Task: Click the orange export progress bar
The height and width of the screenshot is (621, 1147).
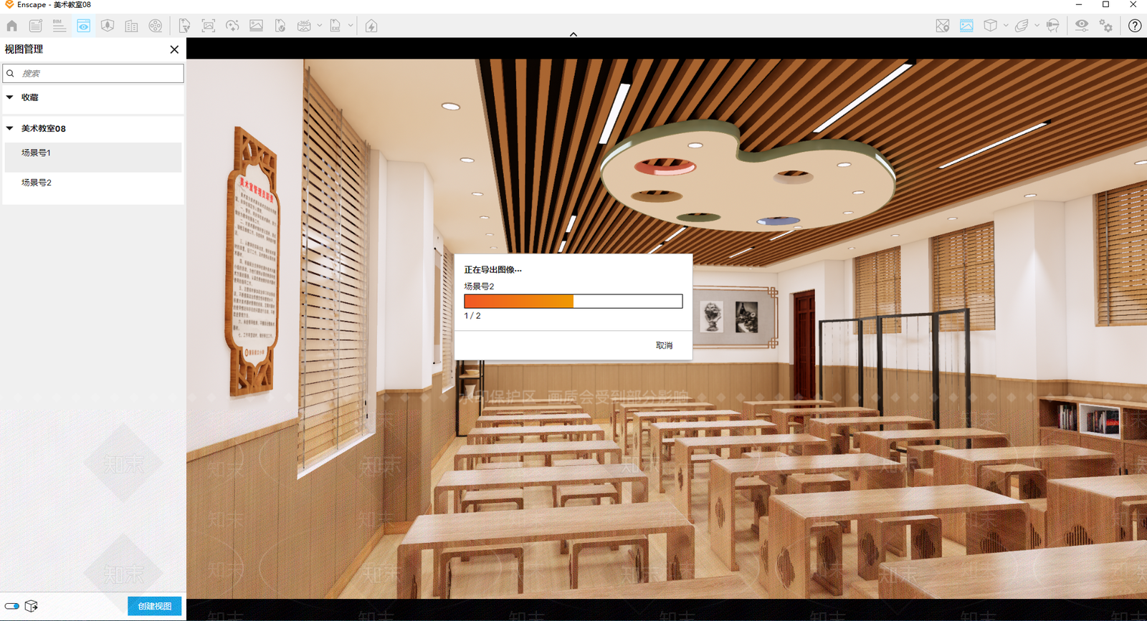Action: [573, 302]
